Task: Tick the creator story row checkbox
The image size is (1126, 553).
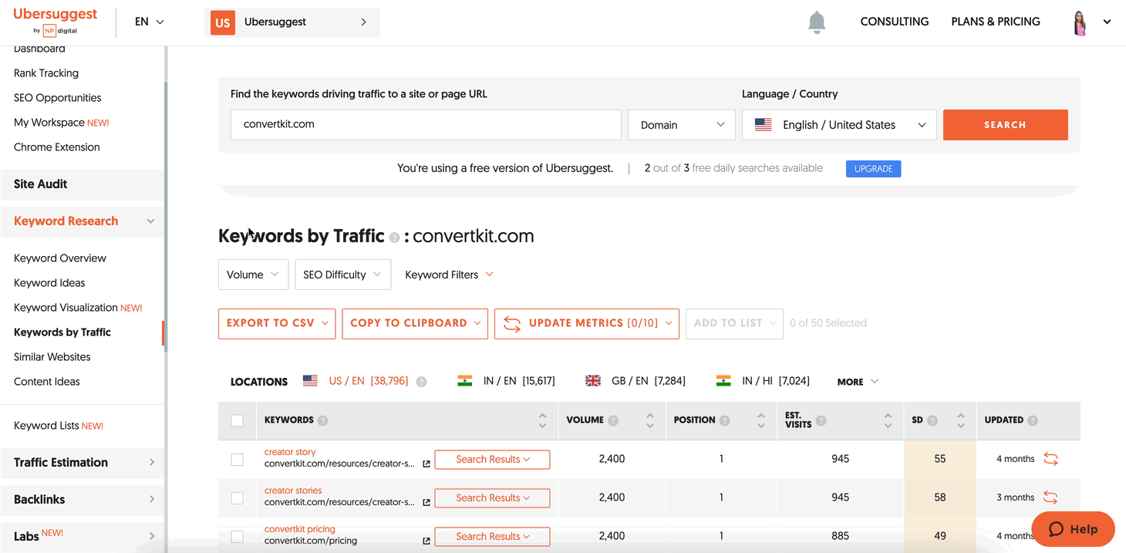Action: [x=237, y=460]
